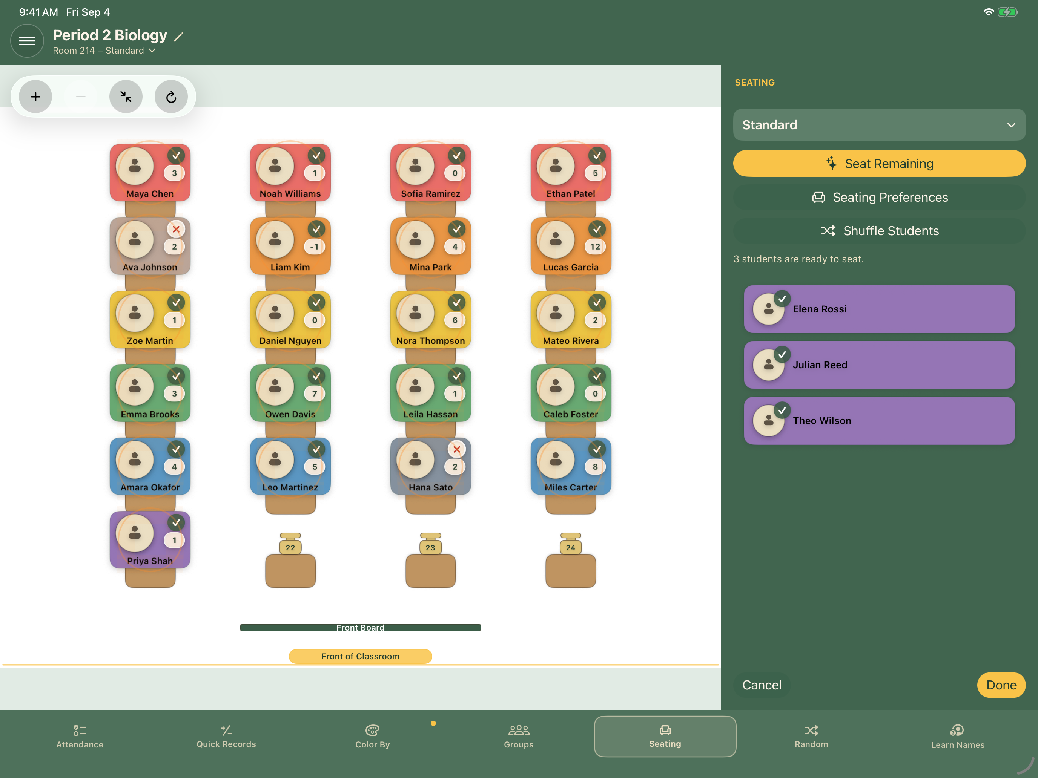Open Attendance tab
Image resolution: width=1038 pixels, height=778 pixels.
tap(80, 736)
